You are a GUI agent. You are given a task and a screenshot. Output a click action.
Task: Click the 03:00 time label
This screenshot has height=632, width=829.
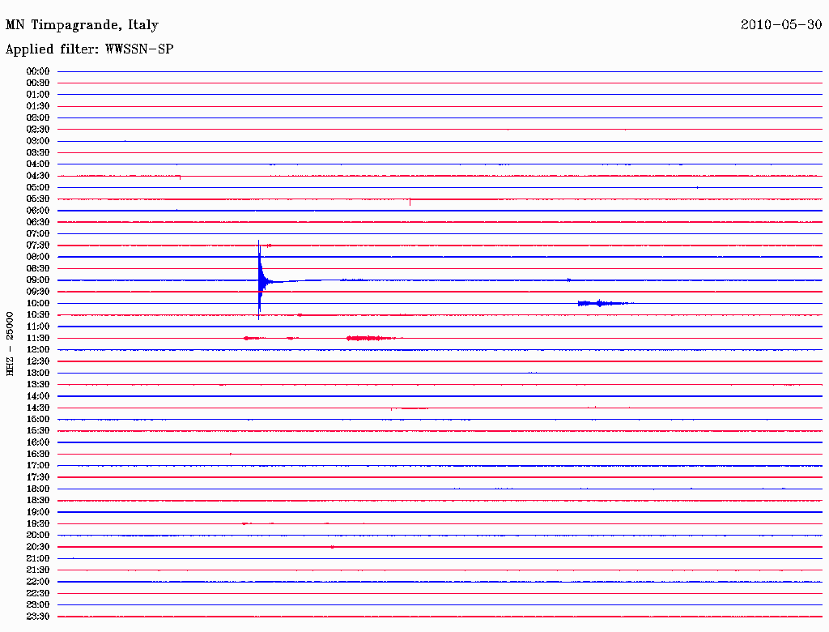[38, 141]
